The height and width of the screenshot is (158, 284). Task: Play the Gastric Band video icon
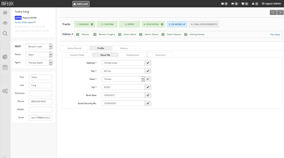[x=120, y=34]
